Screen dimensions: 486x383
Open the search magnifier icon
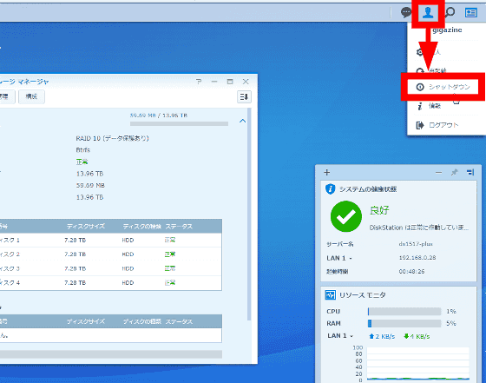pyautogui.click(x=450, y=12)
